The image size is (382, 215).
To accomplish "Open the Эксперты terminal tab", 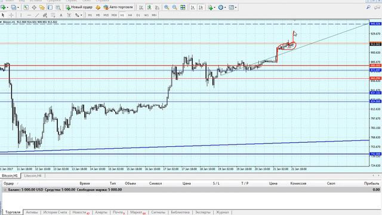I will click(203, 213).
